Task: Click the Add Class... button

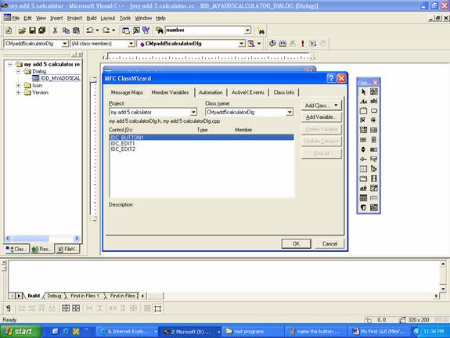Action: [x=322, y=106]
